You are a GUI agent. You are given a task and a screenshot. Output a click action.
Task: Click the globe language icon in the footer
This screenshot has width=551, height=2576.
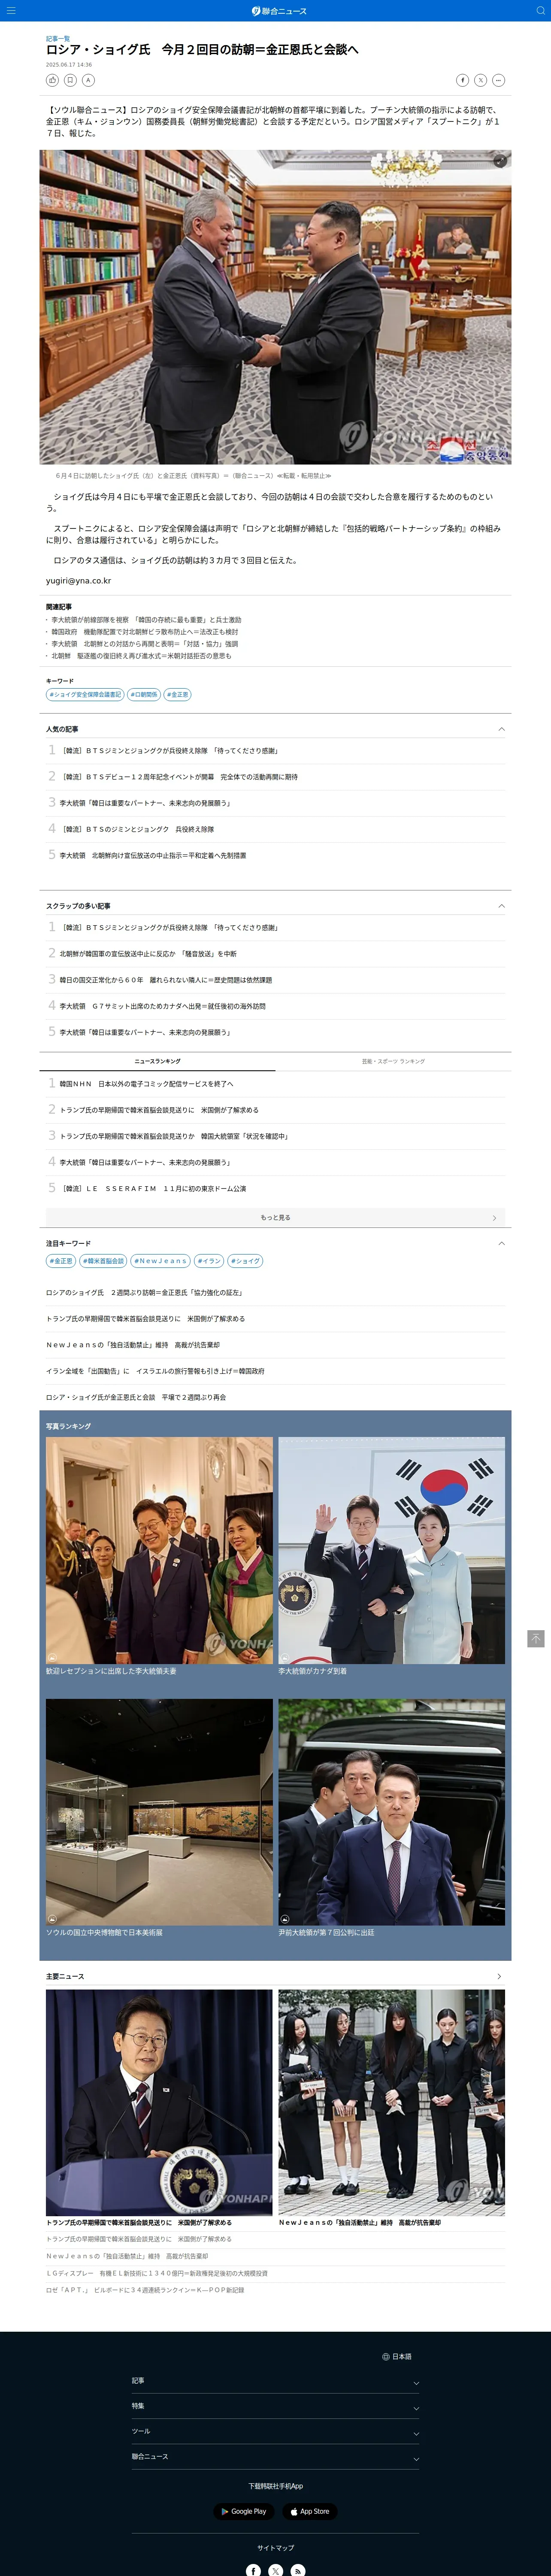385,2356
